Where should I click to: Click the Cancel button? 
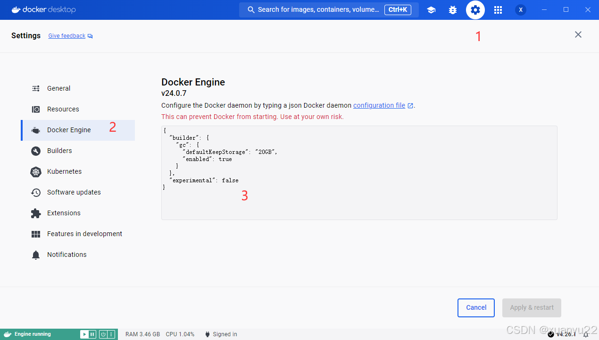click(x=476, y=307)
